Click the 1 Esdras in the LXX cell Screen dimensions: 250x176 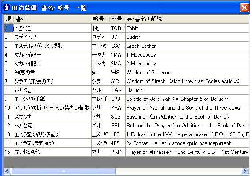[187, 134]
